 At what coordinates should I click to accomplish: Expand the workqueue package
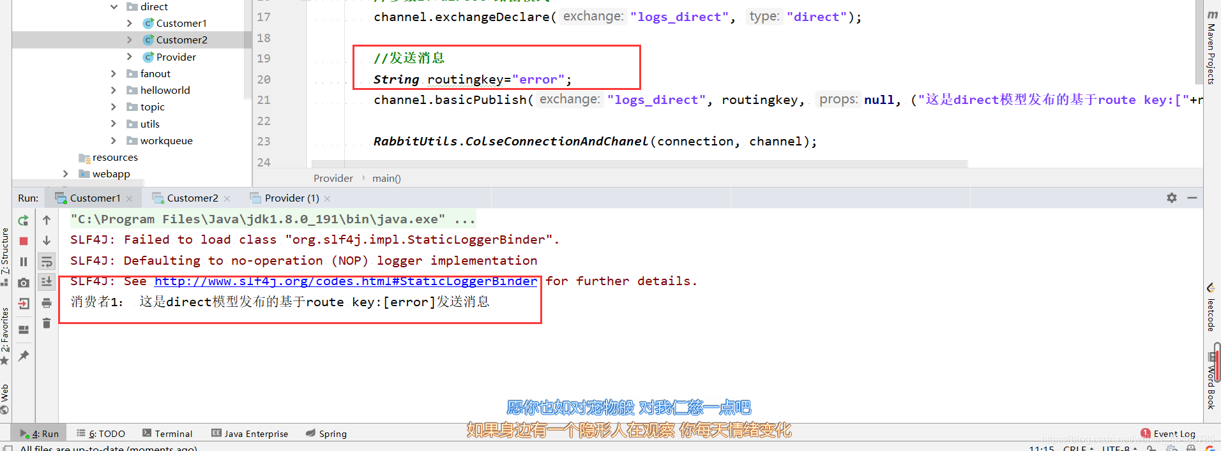(114, 140)
